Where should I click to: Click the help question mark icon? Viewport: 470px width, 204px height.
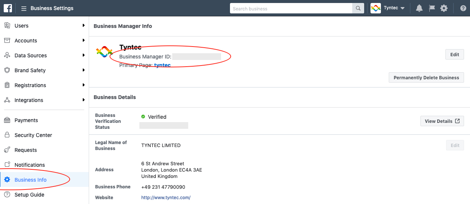tap(463, 8)
